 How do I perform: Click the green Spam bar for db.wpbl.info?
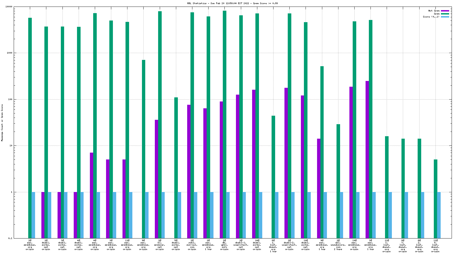pos(225,123)
